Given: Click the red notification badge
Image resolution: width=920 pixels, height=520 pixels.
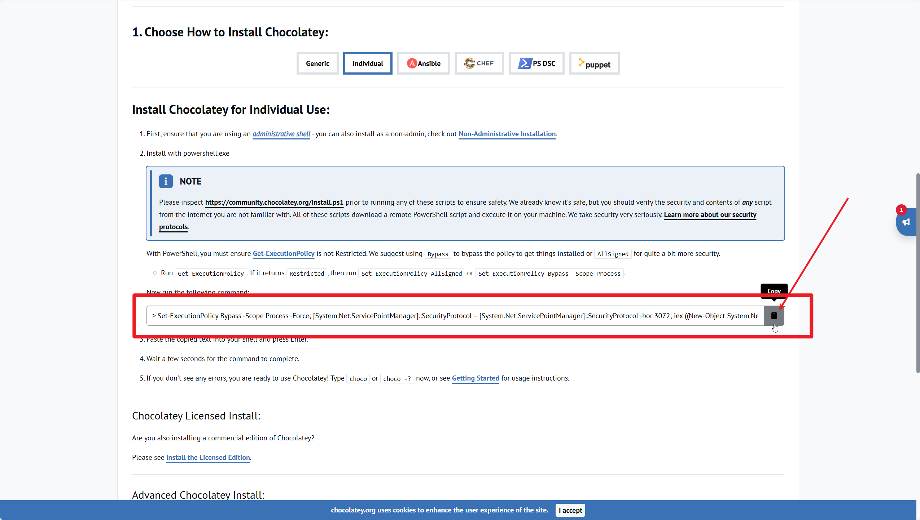Looking at the screenshot, I should [x=901, y=210].
